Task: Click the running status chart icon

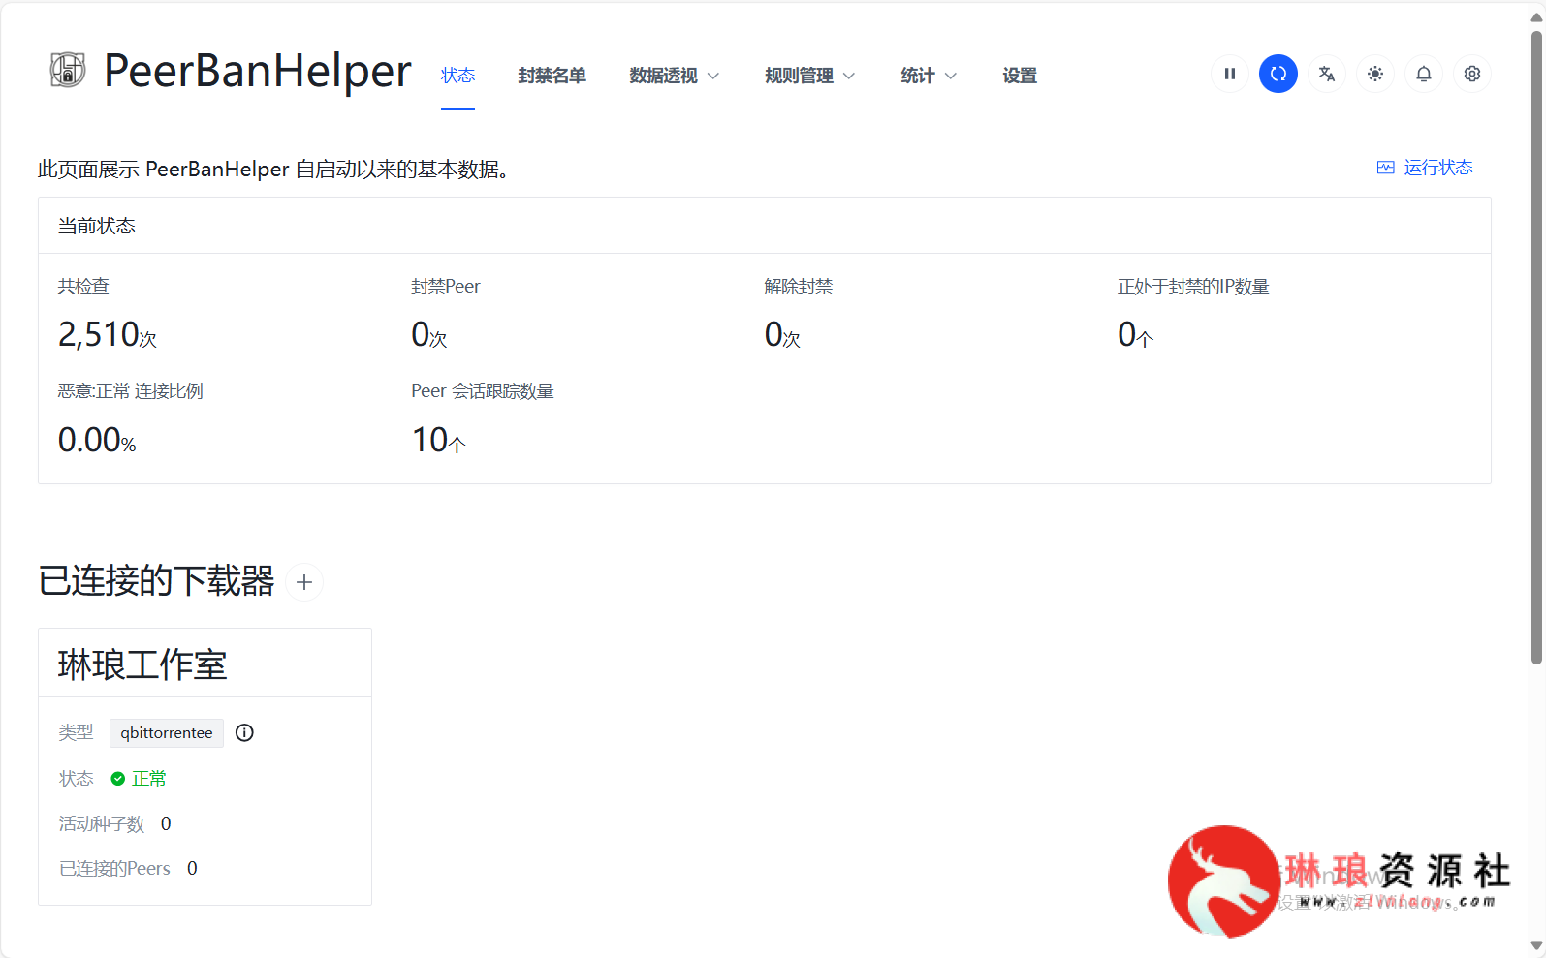Action: 1386,168
